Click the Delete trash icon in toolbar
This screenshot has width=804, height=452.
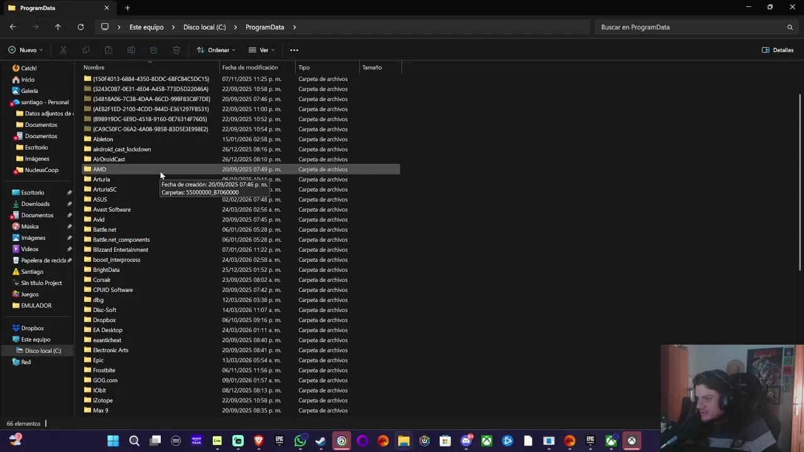(177, 50)
